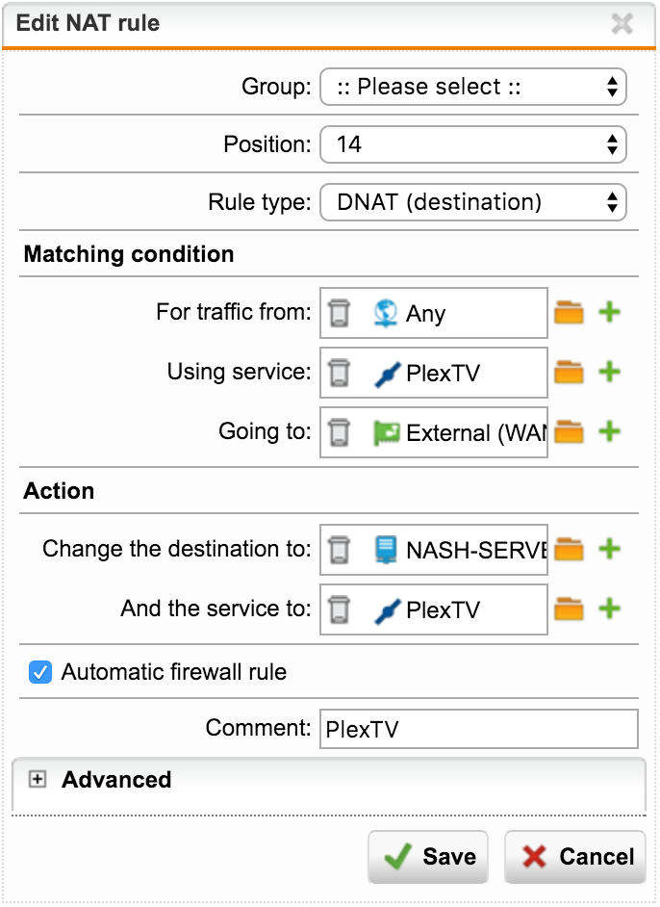Image resolution: width=660 pixels, height=907 pixels.
Task: Expand the Advanced section
Action: [x=37, y=780]
